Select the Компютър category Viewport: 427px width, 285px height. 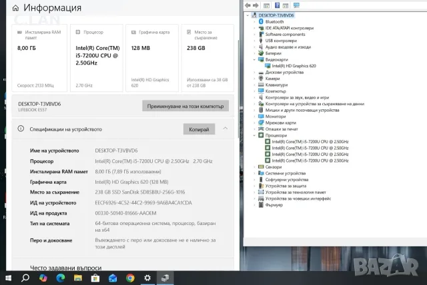[276, 91]
